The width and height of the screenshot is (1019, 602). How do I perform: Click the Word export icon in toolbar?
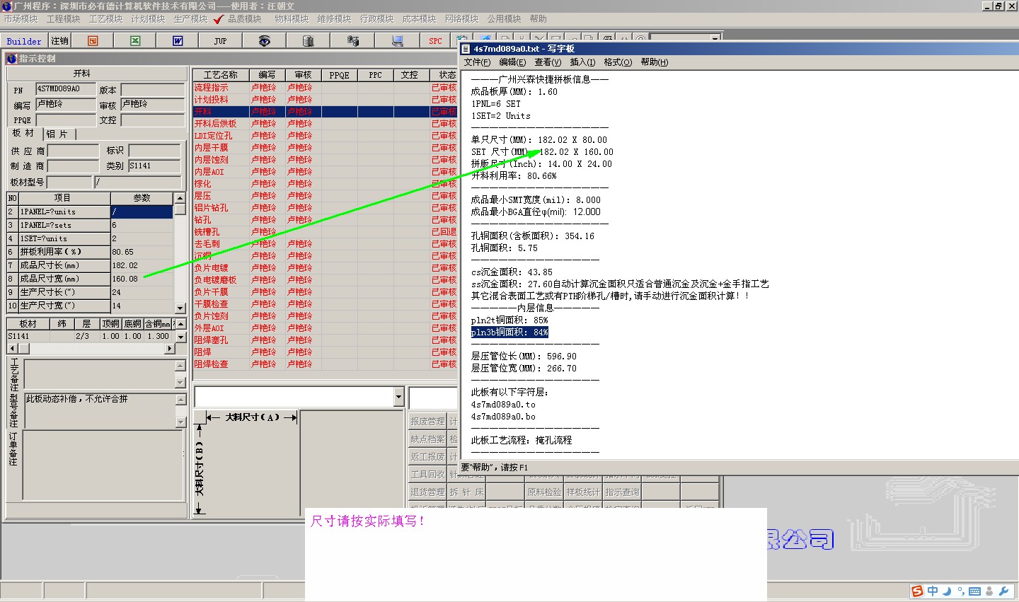tap(178, 41)
